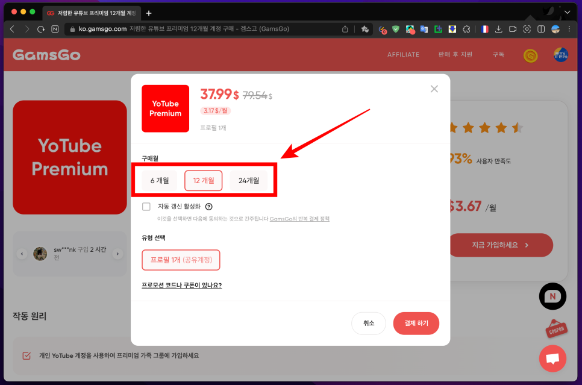Open a new browser tab
This screenshot has height=385, width=582.
pyautogui.click(x=149, y=13)
